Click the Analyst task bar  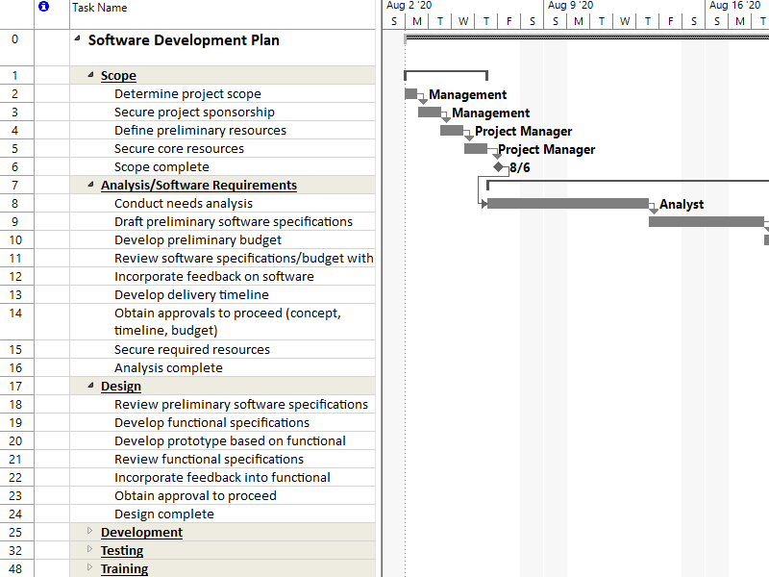click(567, 204)
